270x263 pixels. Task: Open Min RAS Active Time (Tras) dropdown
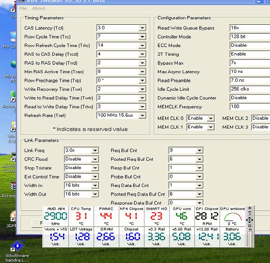pos(142,71)
